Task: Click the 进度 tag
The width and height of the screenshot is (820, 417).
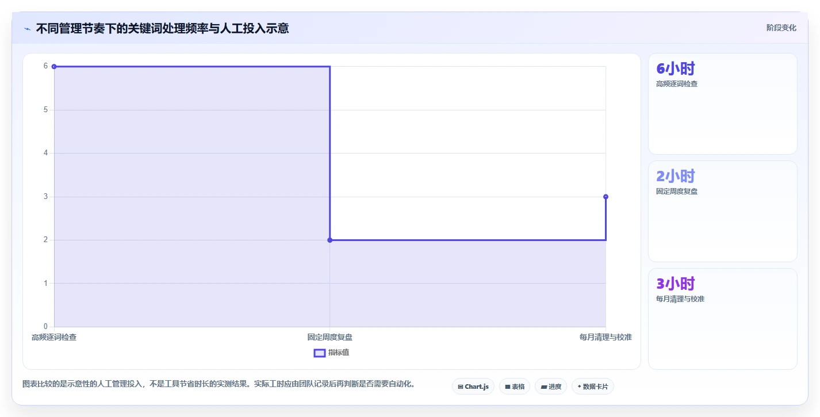Action: pyautogui.click(x=551, y=387)
